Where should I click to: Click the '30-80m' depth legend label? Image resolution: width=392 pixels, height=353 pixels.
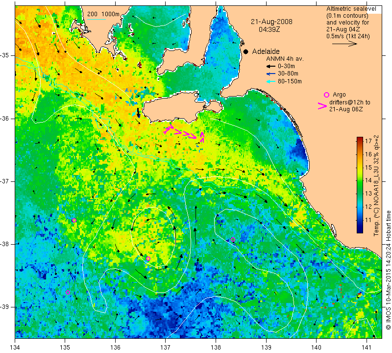[x=288, y=74]
